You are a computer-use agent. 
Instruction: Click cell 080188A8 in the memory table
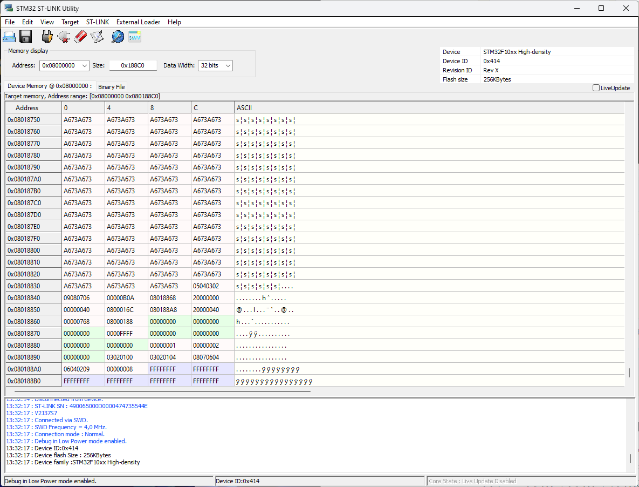[x=169, y=309]
